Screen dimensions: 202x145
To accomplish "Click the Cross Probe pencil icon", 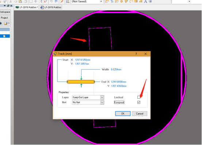I will point(62,1).
